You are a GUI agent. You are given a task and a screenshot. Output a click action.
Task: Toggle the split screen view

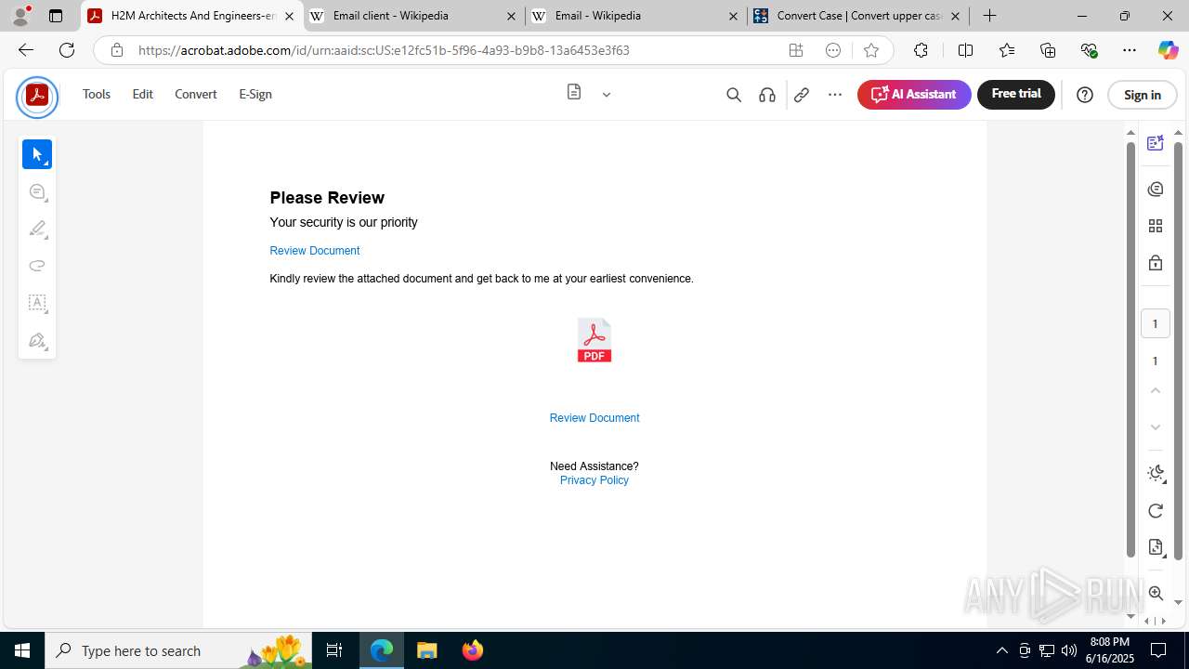coord(965,50)
